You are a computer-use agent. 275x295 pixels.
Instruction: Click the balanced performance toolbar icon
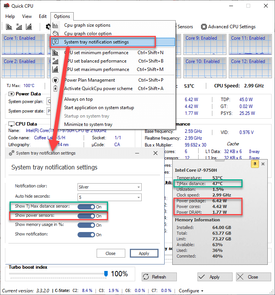[19, 27]
